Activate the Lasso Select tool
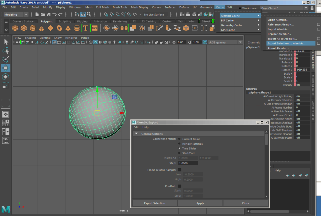321x216 pixels. tap(6, 51)
